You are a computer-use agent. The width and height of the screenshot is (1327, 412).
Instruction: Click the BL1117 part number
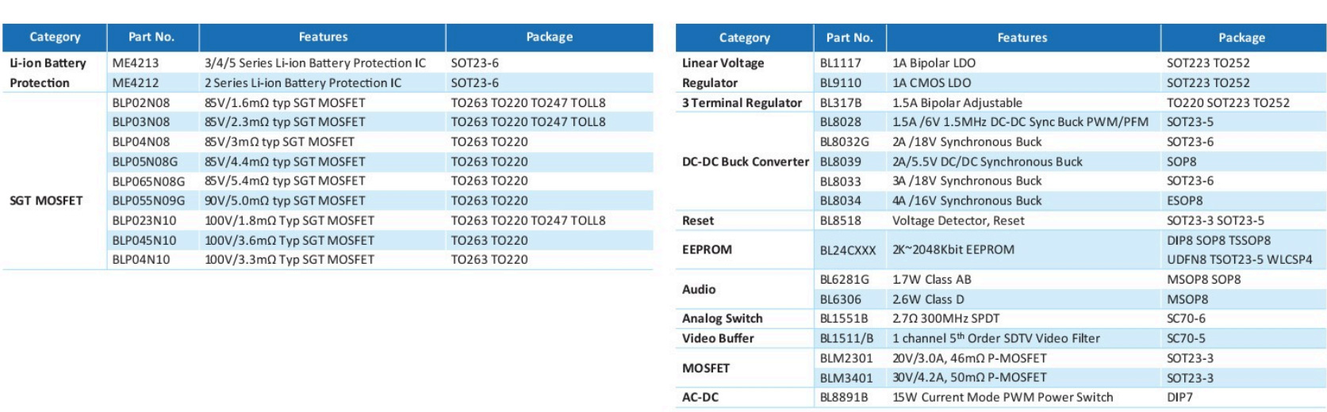pyautogui.click(x=840, y=63)
